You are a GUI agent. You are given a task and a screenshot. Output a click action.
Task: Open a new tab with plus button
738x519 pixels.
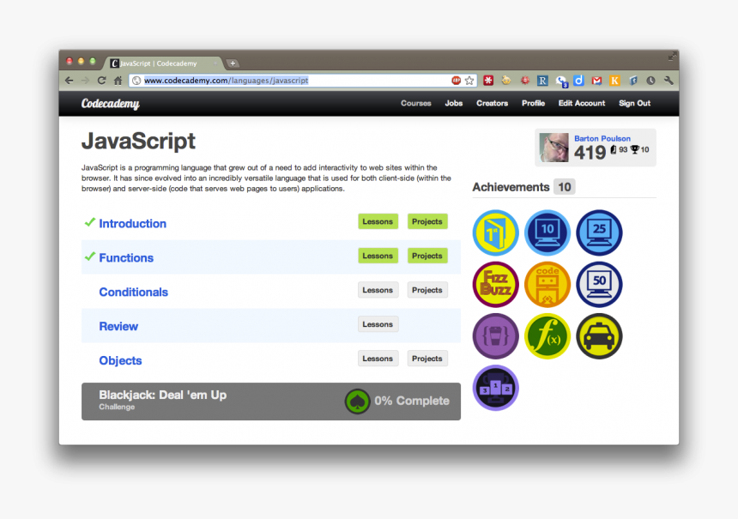coord(233,63)
